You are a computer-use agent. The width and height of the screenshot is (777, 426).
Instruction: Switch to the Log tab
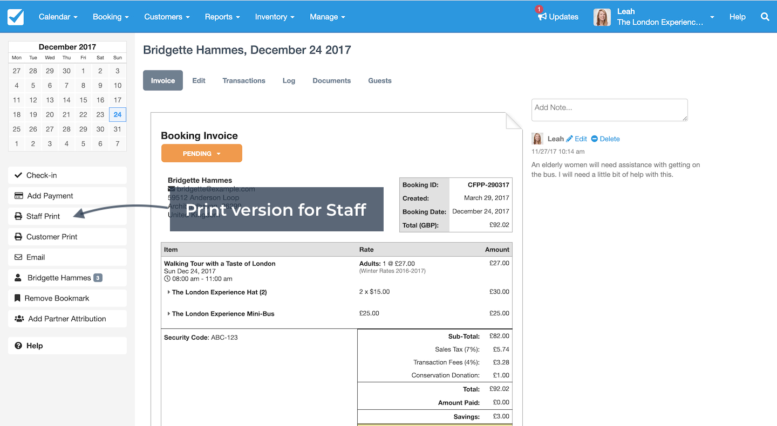pyautogui.click(x=289, y=80)
